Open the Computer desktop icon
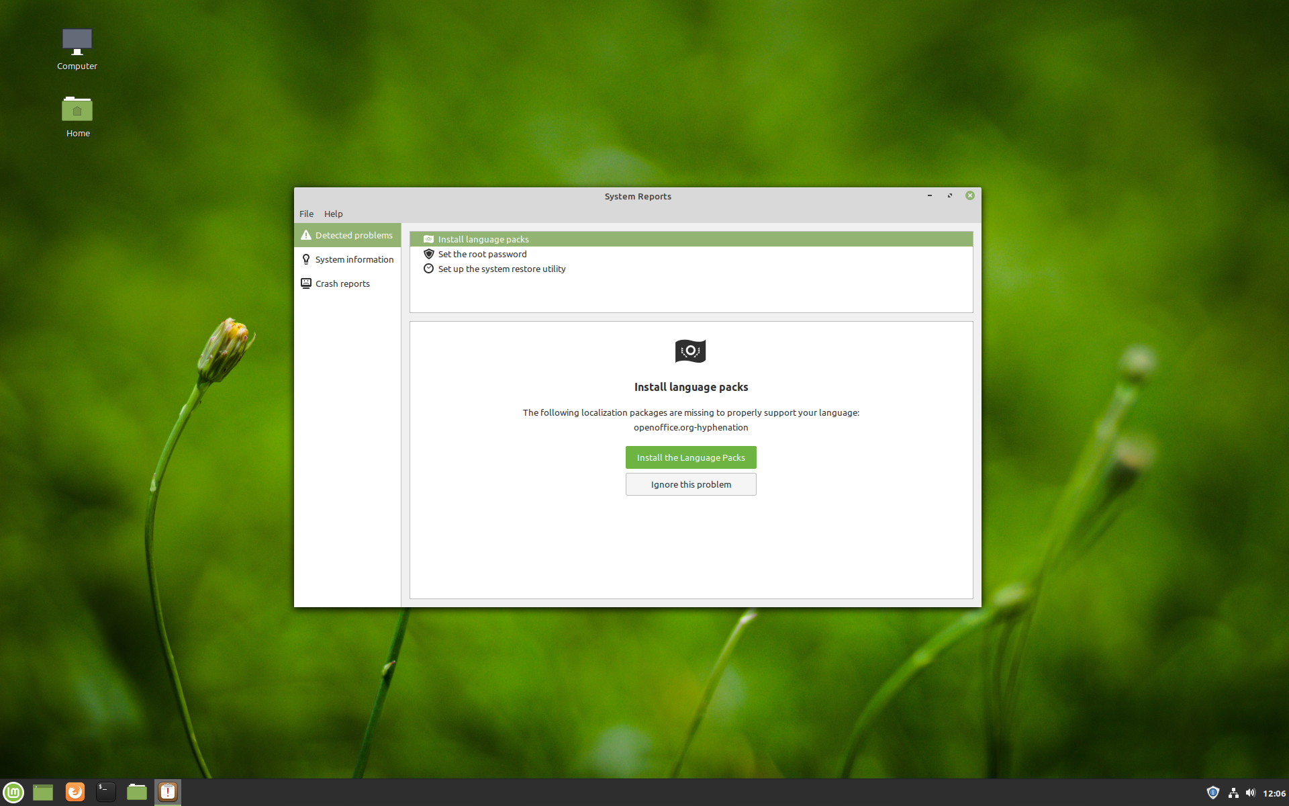 click(77, 48)
